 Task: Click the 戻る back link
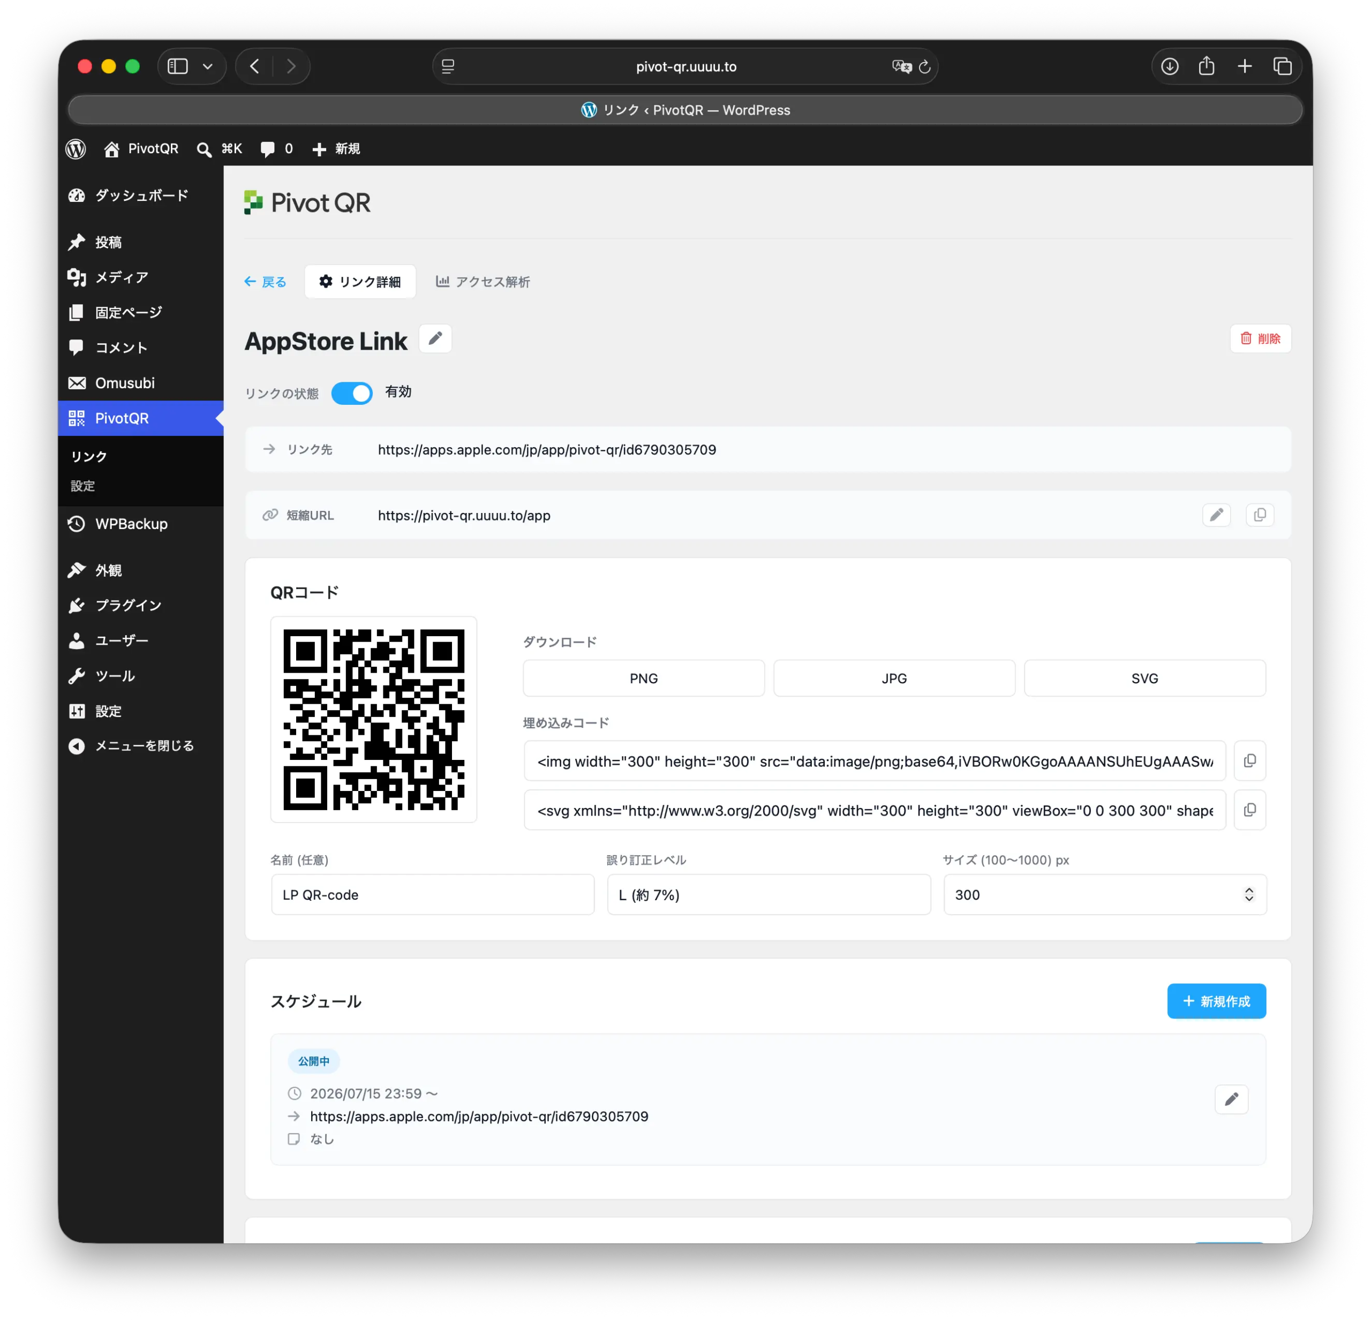[x=265, y=281]
